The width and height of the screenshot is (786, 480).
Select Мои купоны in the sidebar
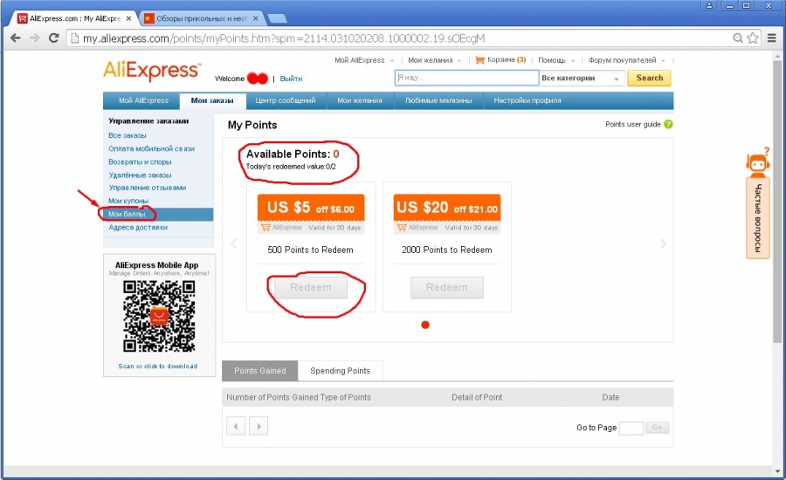pyautogui.click(x=128, y=201)
